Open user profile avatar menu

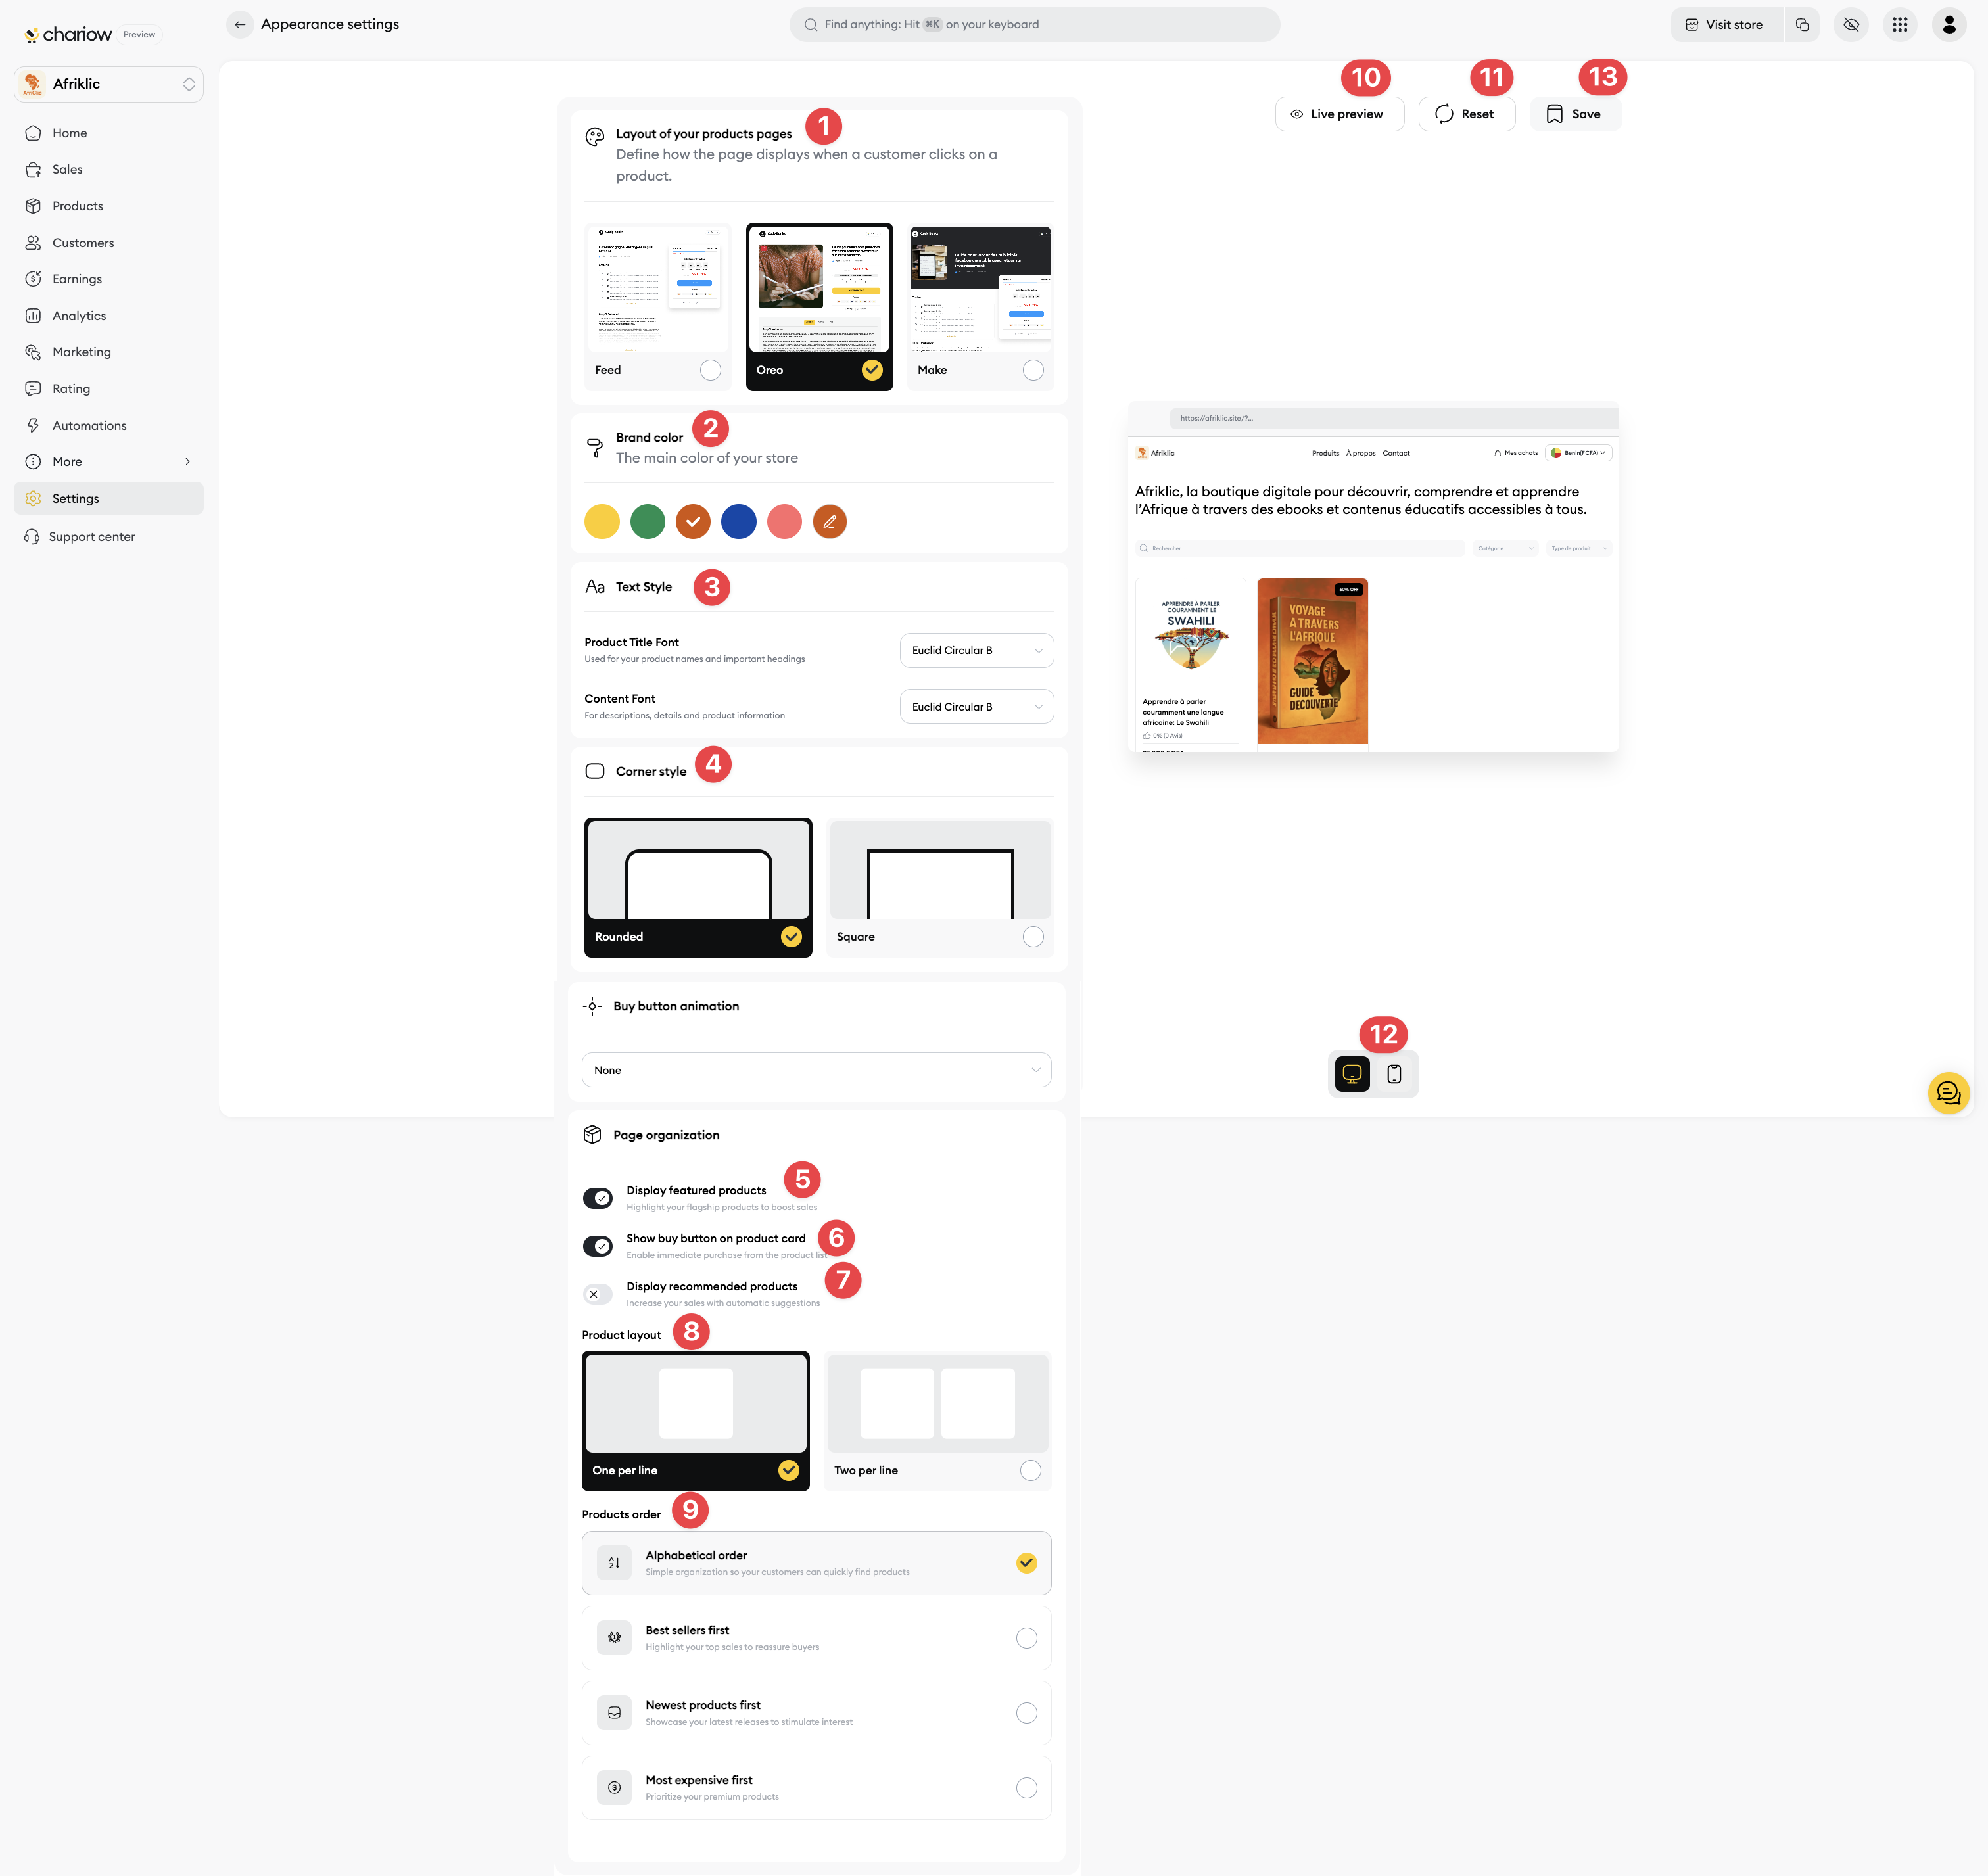click(x=1949, y=24)
